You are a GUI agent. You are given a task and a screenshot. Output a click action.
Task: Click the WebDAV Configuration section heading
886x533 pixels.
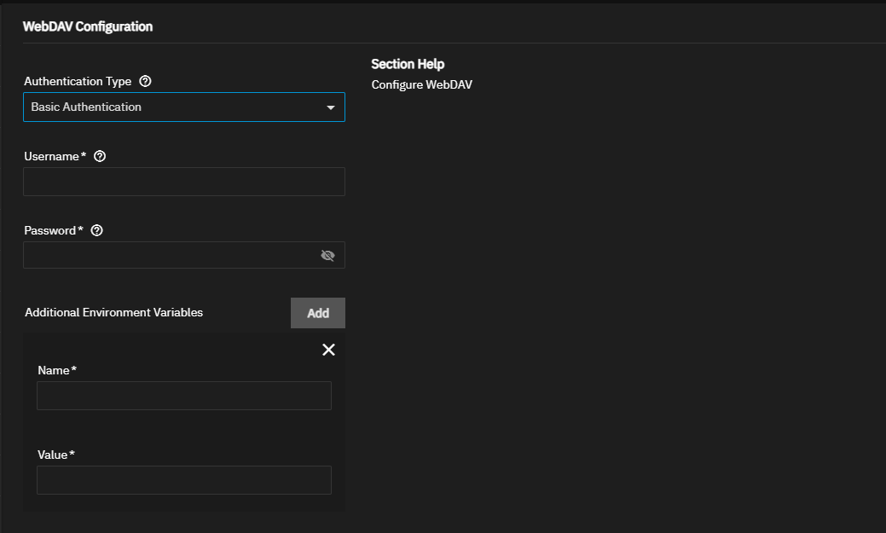[87, 26]
